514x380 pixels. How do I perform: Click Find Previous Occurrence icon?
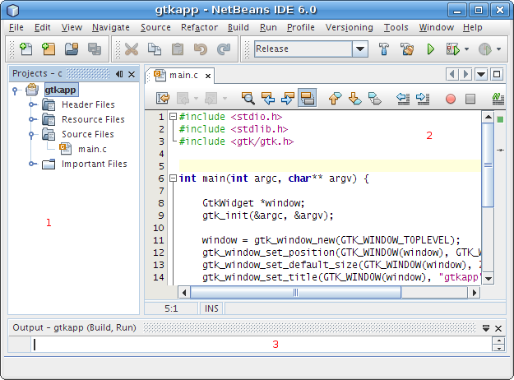[x=268, y=98]
